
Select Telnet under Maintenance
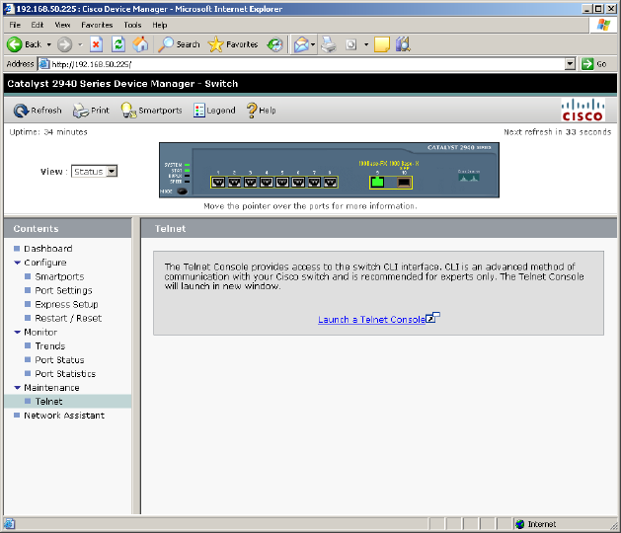tap(48, 402)
